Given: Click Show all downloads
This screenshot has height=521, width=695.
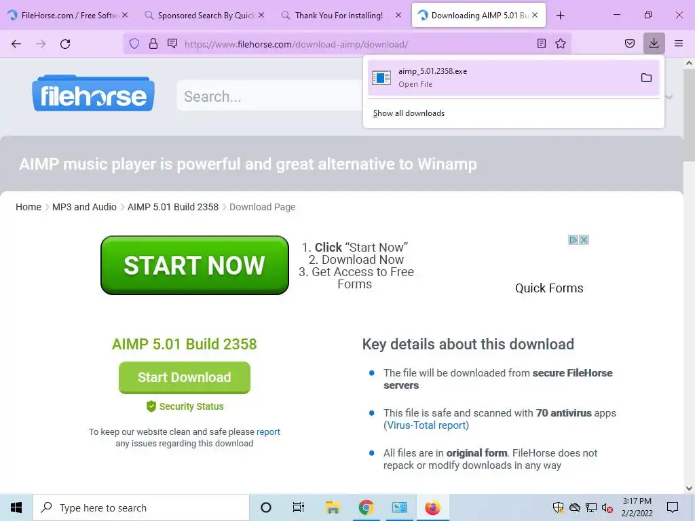Looking at the screenshot, I should pyautogui.click(x=409, y=113).
